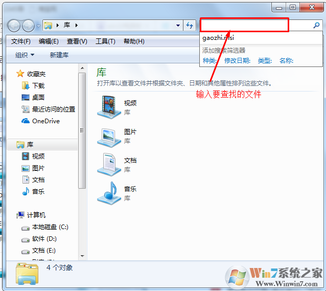Click the Back navigation arrow button
The height and width of the screenshot is (291, 326).
[14, 26]
